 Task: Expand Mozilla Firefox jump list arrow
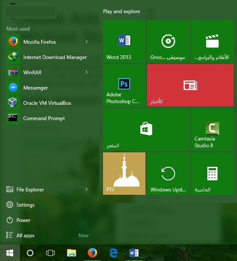tap(86, 42)
